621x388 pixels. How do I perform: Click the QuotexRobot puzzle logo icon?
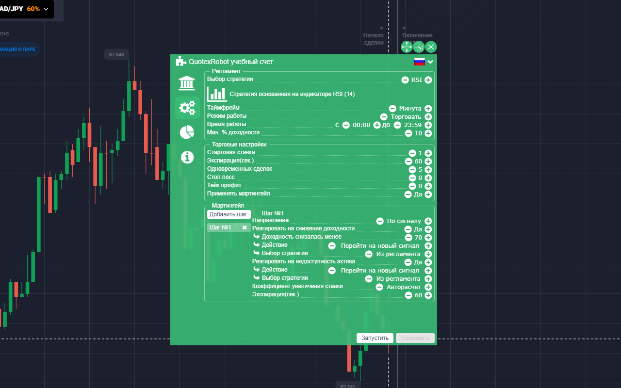click(181, 61)
